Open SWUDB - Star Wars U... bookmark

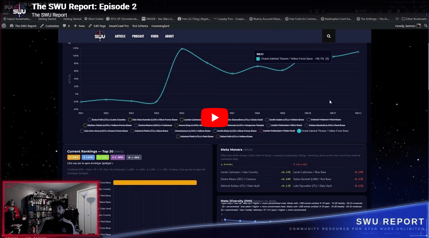158,19
